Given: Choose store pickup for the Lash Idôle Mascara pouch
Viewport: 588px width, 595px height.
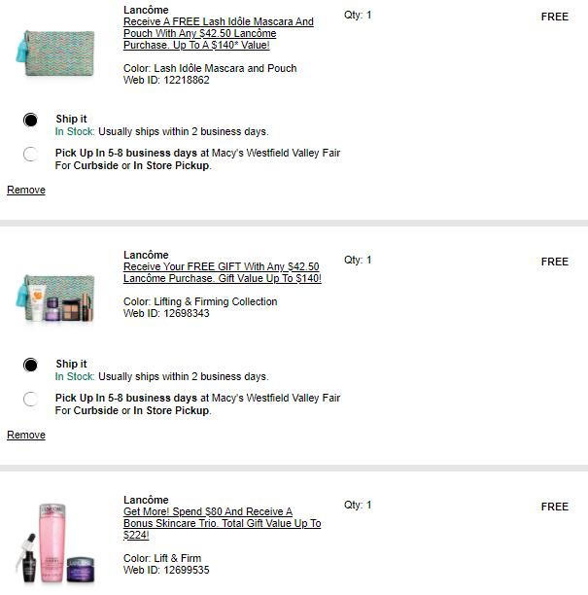Looking at the screenshot, I should click(31, 154).
